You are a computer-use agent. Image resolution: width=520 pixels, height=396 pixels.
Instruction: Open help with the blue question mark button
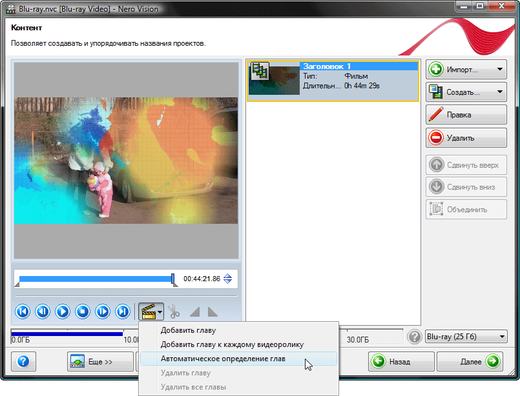23,362
